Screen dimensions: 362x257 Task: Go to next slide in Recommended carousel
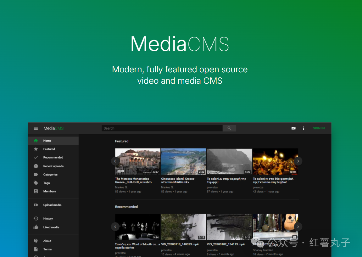point(298,227)
